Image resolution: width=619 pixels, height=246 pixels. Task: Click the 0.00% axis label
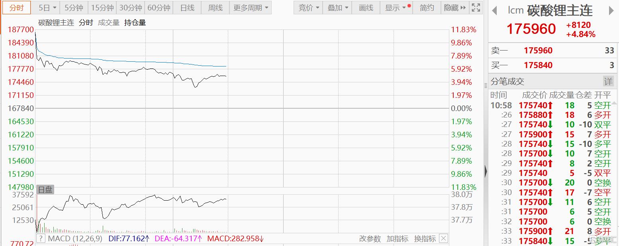[x=461, y=108]
